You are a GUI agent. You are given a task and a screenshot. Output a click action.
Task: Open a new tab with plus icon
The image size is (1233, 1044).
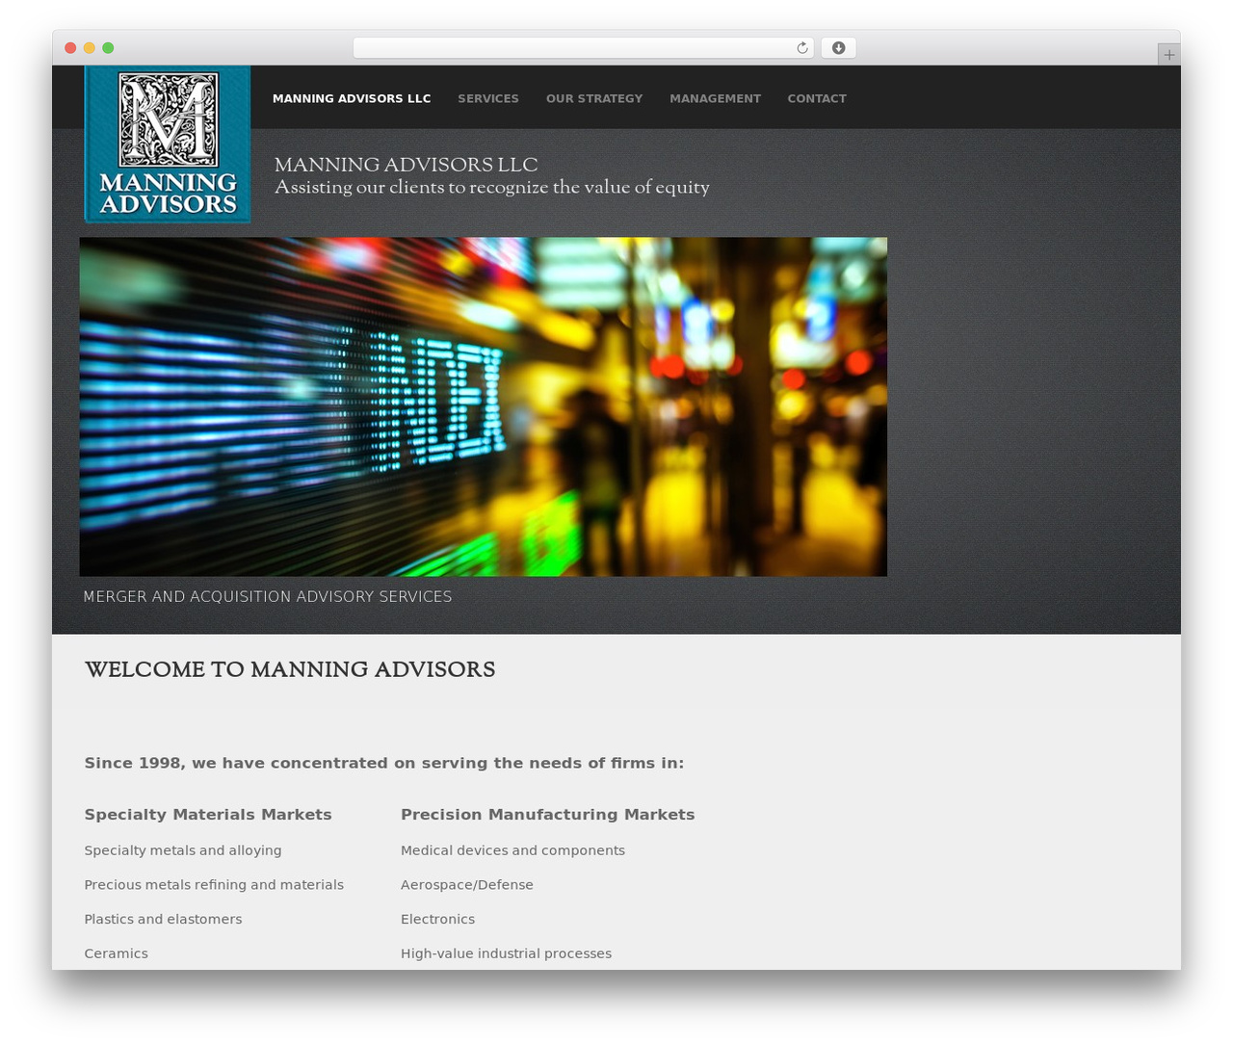(1168, 55)
